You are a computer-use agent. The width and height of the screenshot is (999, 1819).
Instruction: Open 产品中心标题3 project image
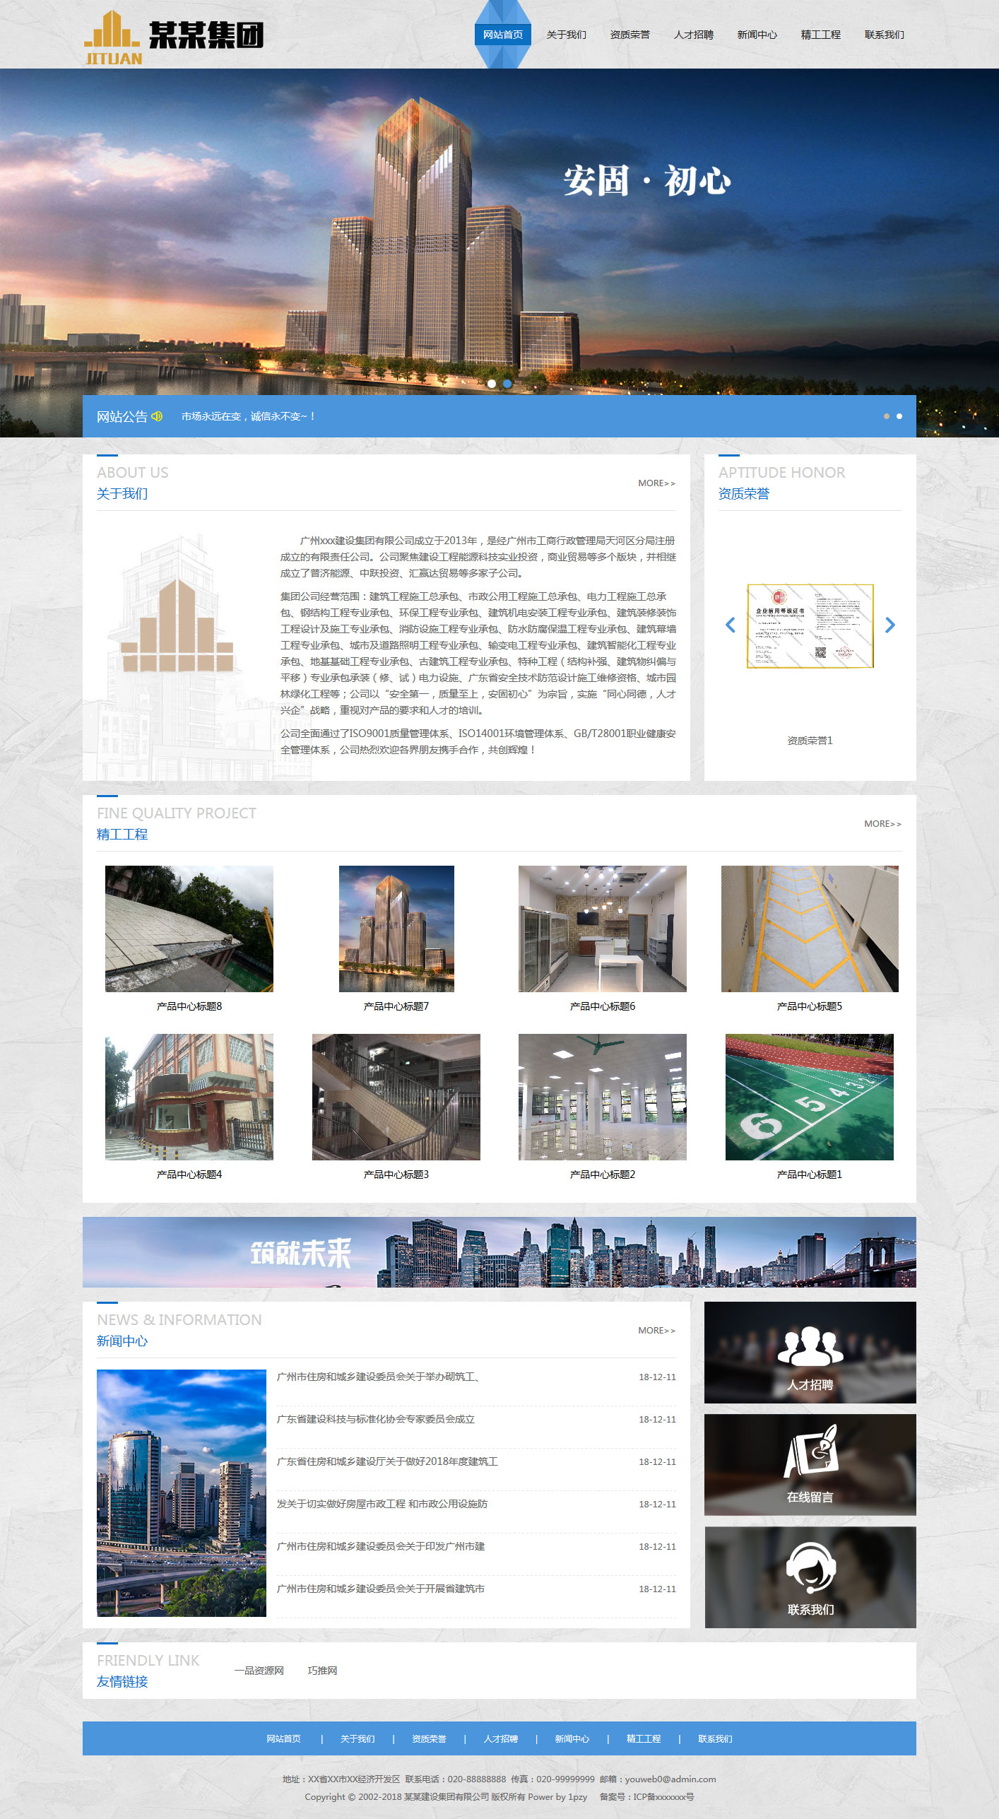click(396, 1097)
